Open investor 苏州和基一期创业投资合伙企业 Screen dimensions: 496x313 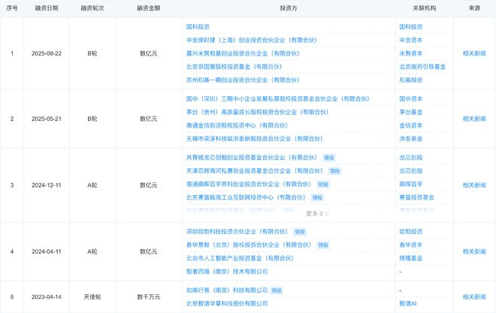tap(243, 80)
